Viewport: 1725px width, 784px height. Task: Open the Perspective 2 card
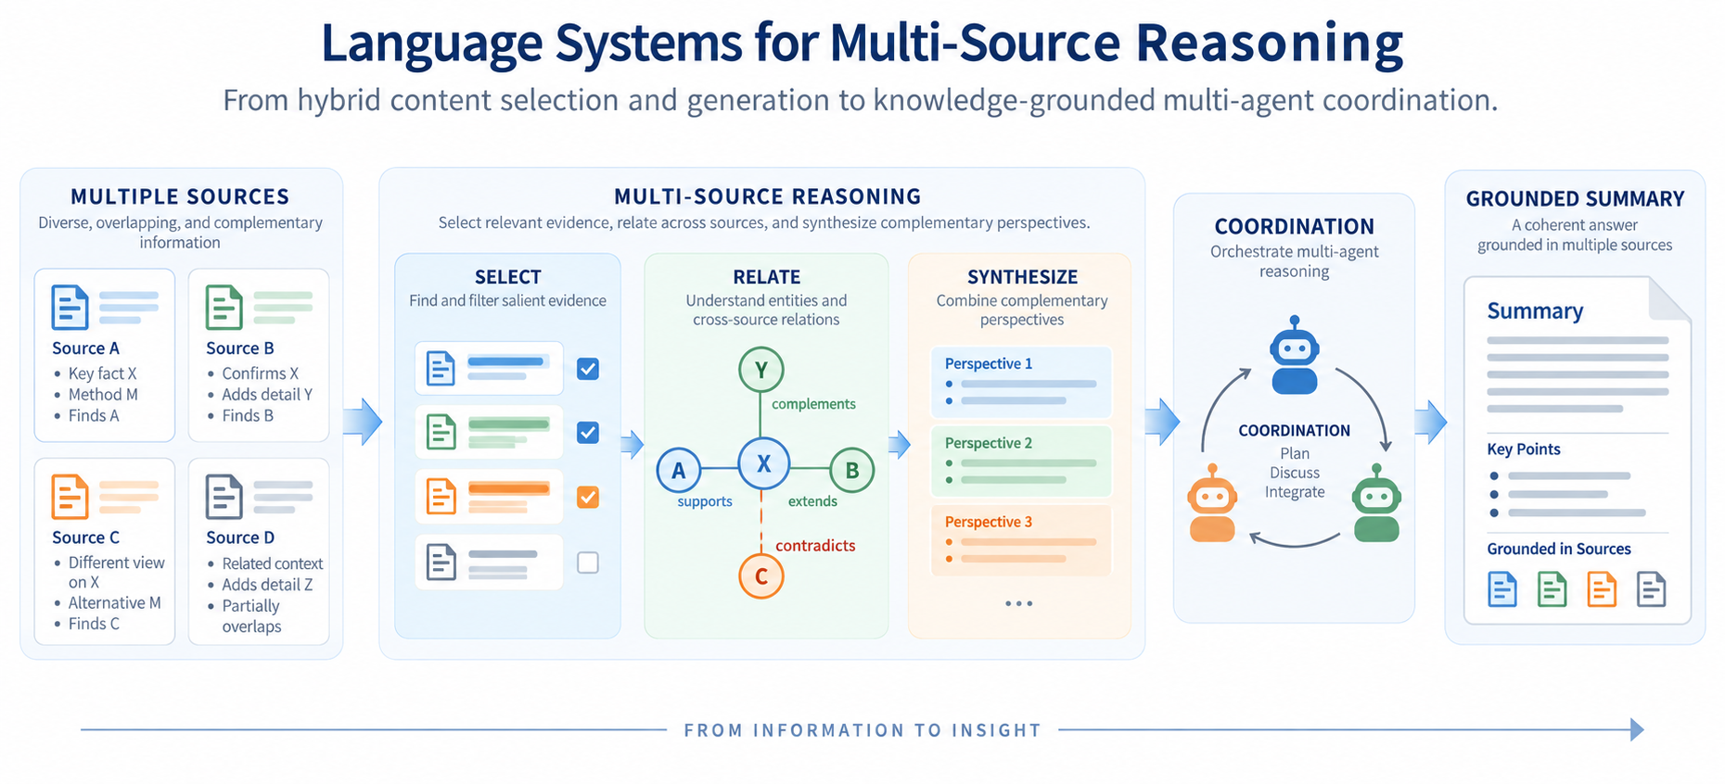click(1021, 461)
